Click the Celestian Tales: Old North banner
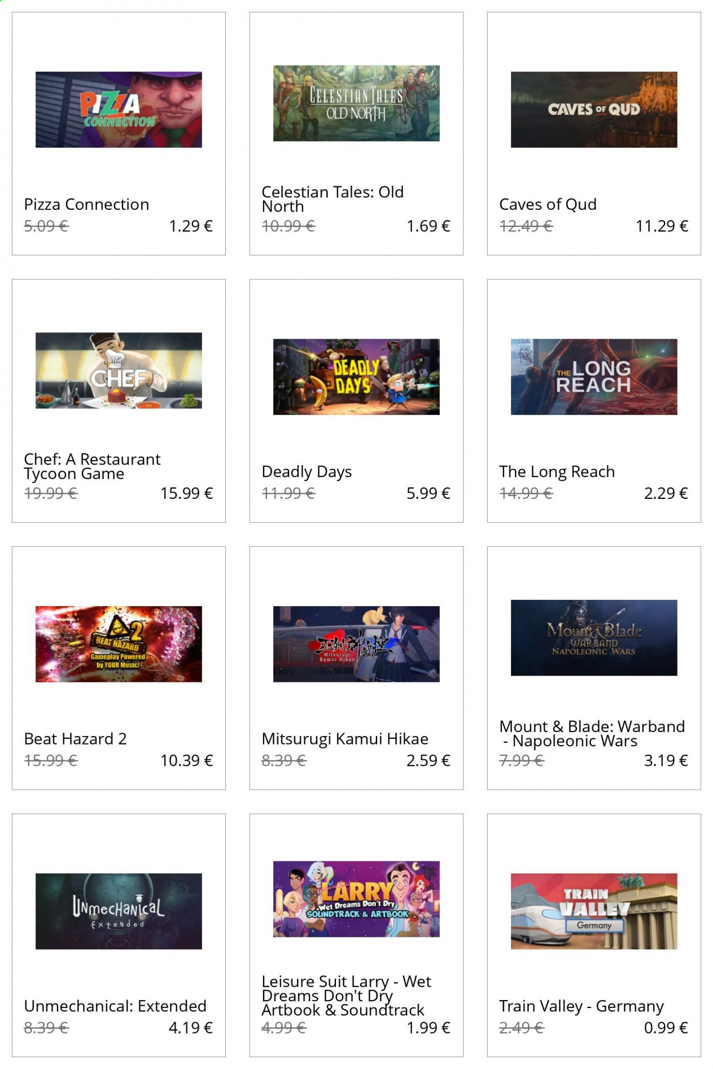 coord(356,103)
